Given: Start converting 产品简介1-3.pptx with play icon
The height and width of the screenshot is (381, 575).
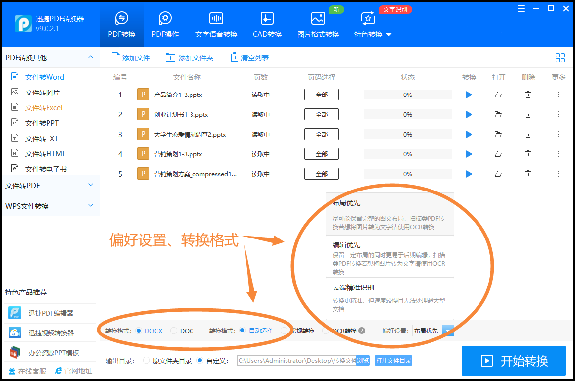Looking at the screenshot, I should (468, 95).
